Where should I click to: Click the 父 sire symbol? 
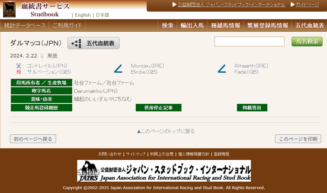(x=19, y=66)
